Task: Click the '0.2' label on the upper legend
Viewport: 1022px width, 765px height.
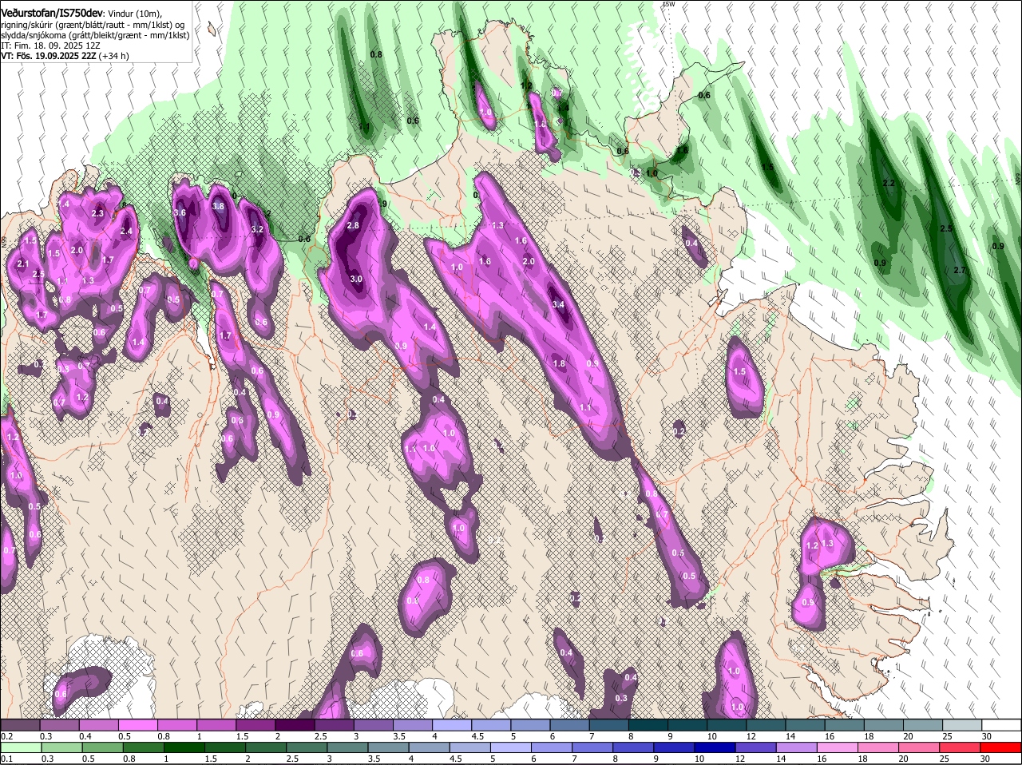Action: pyautogui.click(x=6, y=736)
